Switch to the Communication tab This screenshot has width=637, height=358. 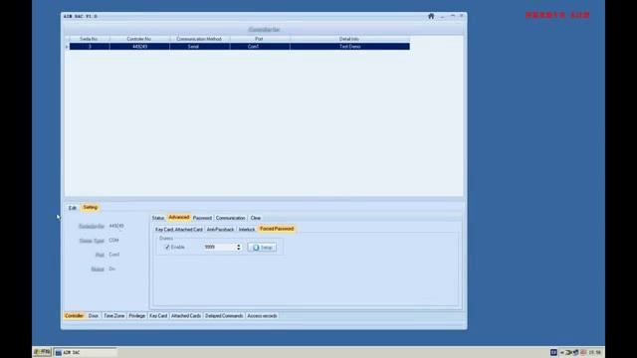[230, 218]
